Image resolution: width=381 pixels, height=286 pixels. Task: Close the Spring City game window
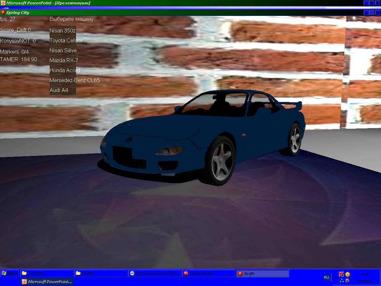pyautogui.click(x=377, y=12)
